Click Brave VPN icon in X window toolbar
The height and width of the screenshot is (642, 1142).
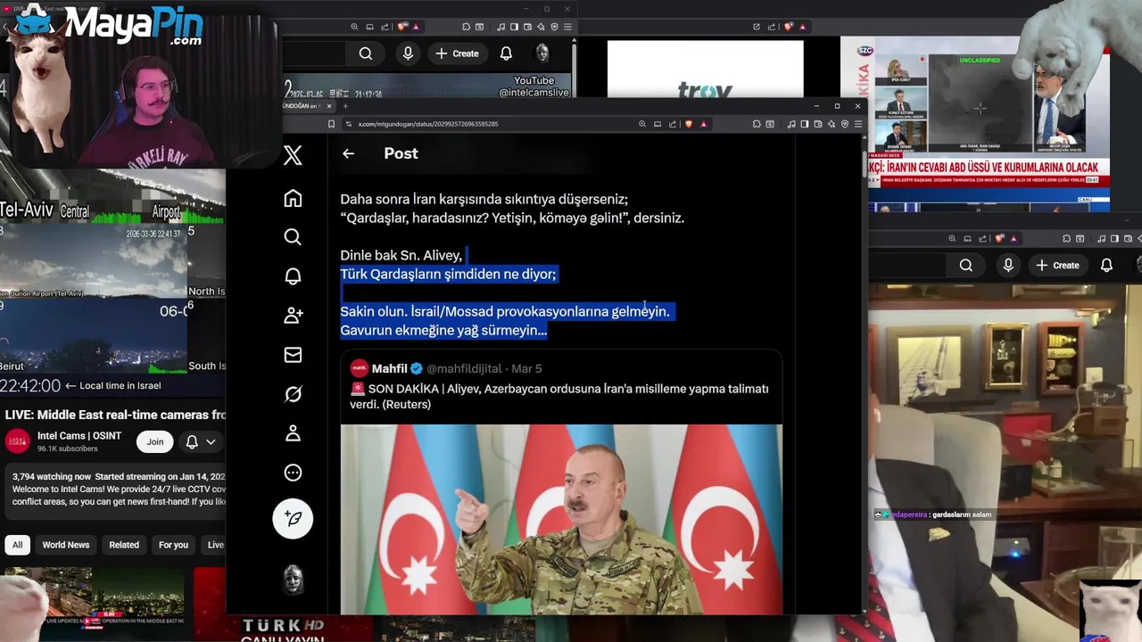click(x=845, y=124)
